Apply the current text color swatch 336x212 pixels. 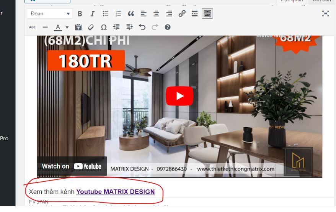click(58, 27)
